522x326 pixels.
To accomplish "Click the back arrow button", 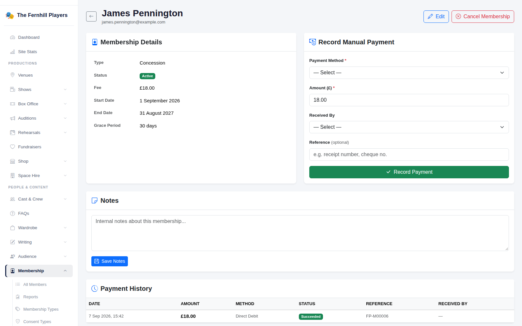I will 91,16.
